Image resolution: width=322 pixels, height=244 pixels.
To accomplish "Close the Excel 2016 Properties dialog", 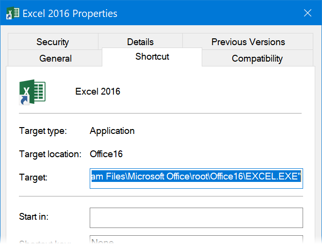I will [x=307, y=13].
